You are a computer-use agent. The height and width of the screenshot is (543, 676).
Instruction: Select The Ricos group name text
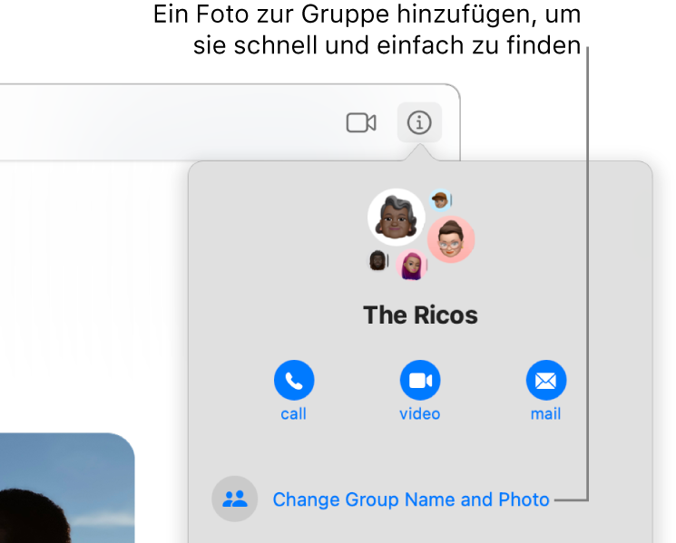click(420, 315)
